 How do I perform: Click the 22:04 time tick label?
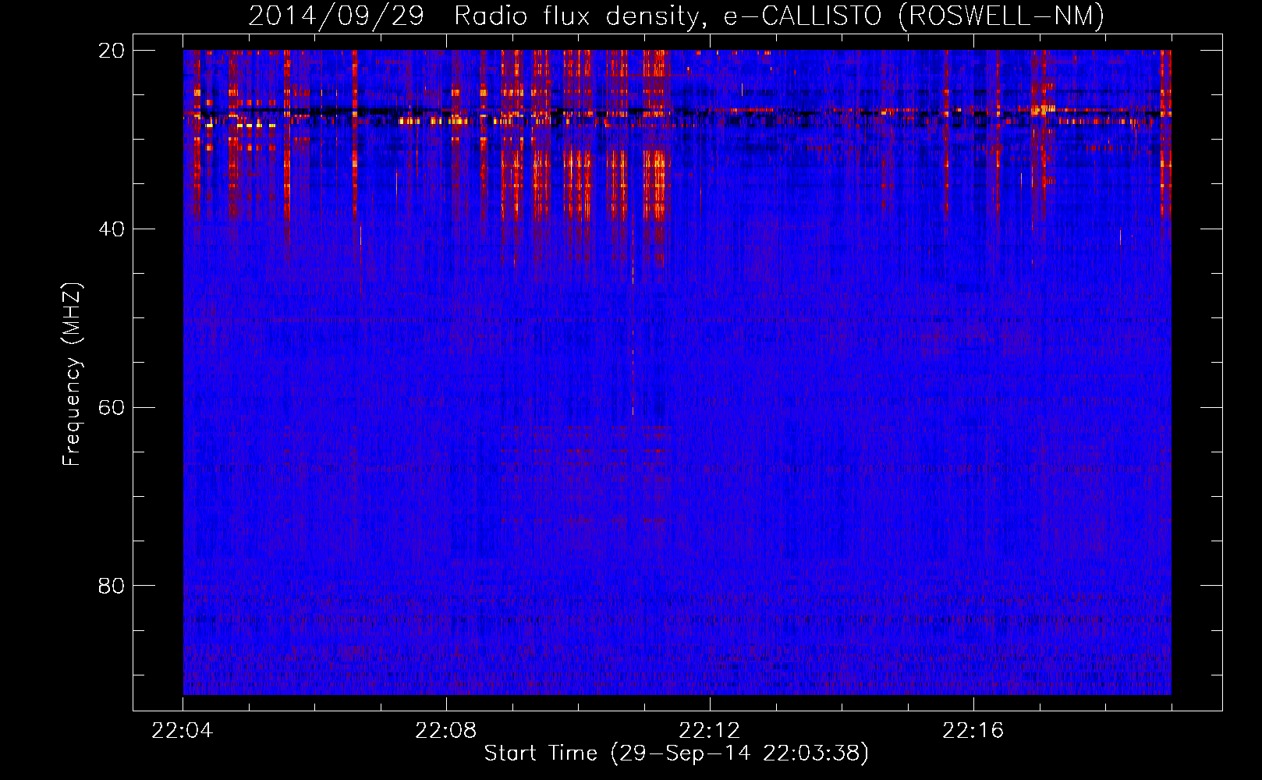point(183,731)
